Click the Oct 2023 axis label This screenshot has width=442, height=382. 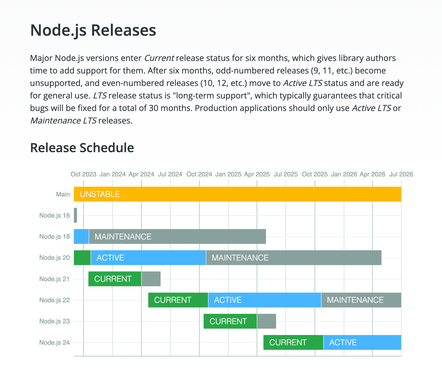point(84,174)
